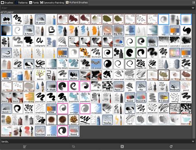
Task: Pick the fur brush
Action: pos(152,53)
